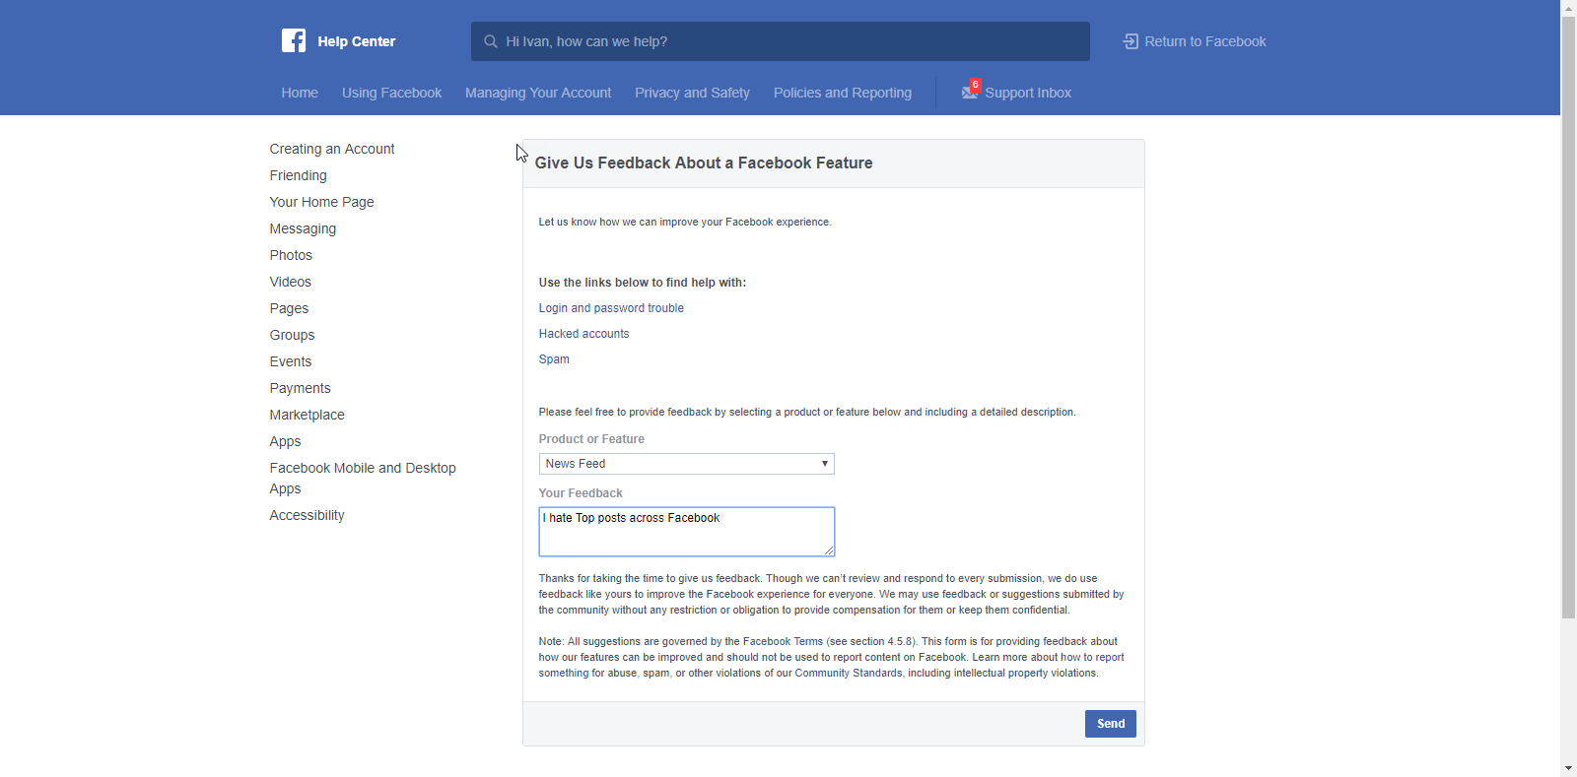Open the Privacy and Safety menu

pyautogui.click(x=692, y=93)
